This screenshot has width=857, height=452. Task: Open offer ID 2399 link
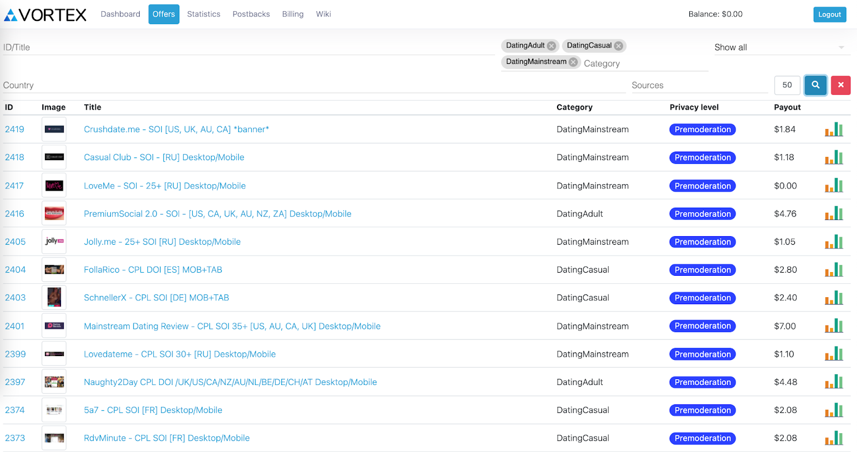[x=15, y=354]
